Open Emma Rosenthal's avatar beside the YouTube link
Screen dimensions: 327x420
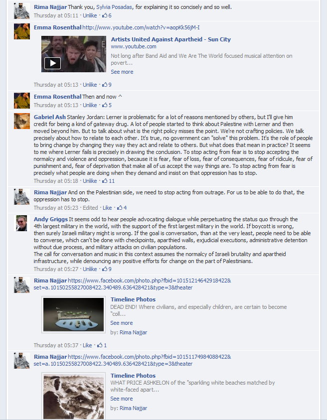pyautogui.click(x=22, y=31)
